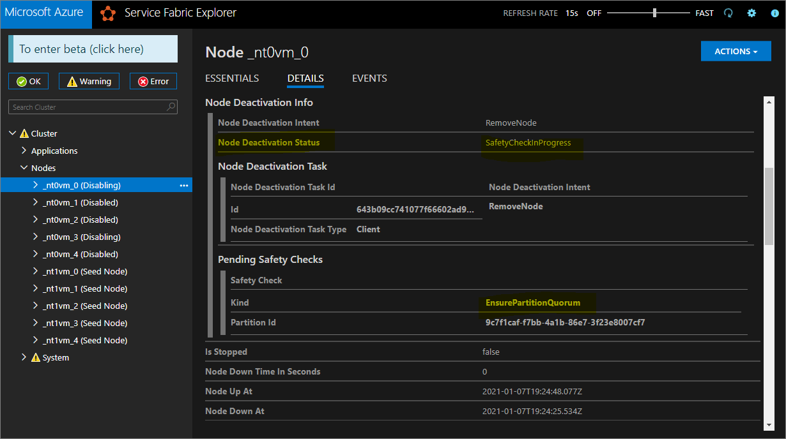Click the search magnifier in Search Cluster box
Viewport: 786px width, 439px height.
tap(170, 107)
